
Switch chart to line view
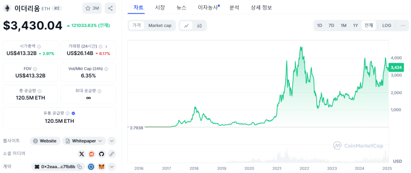pos(186,26)
